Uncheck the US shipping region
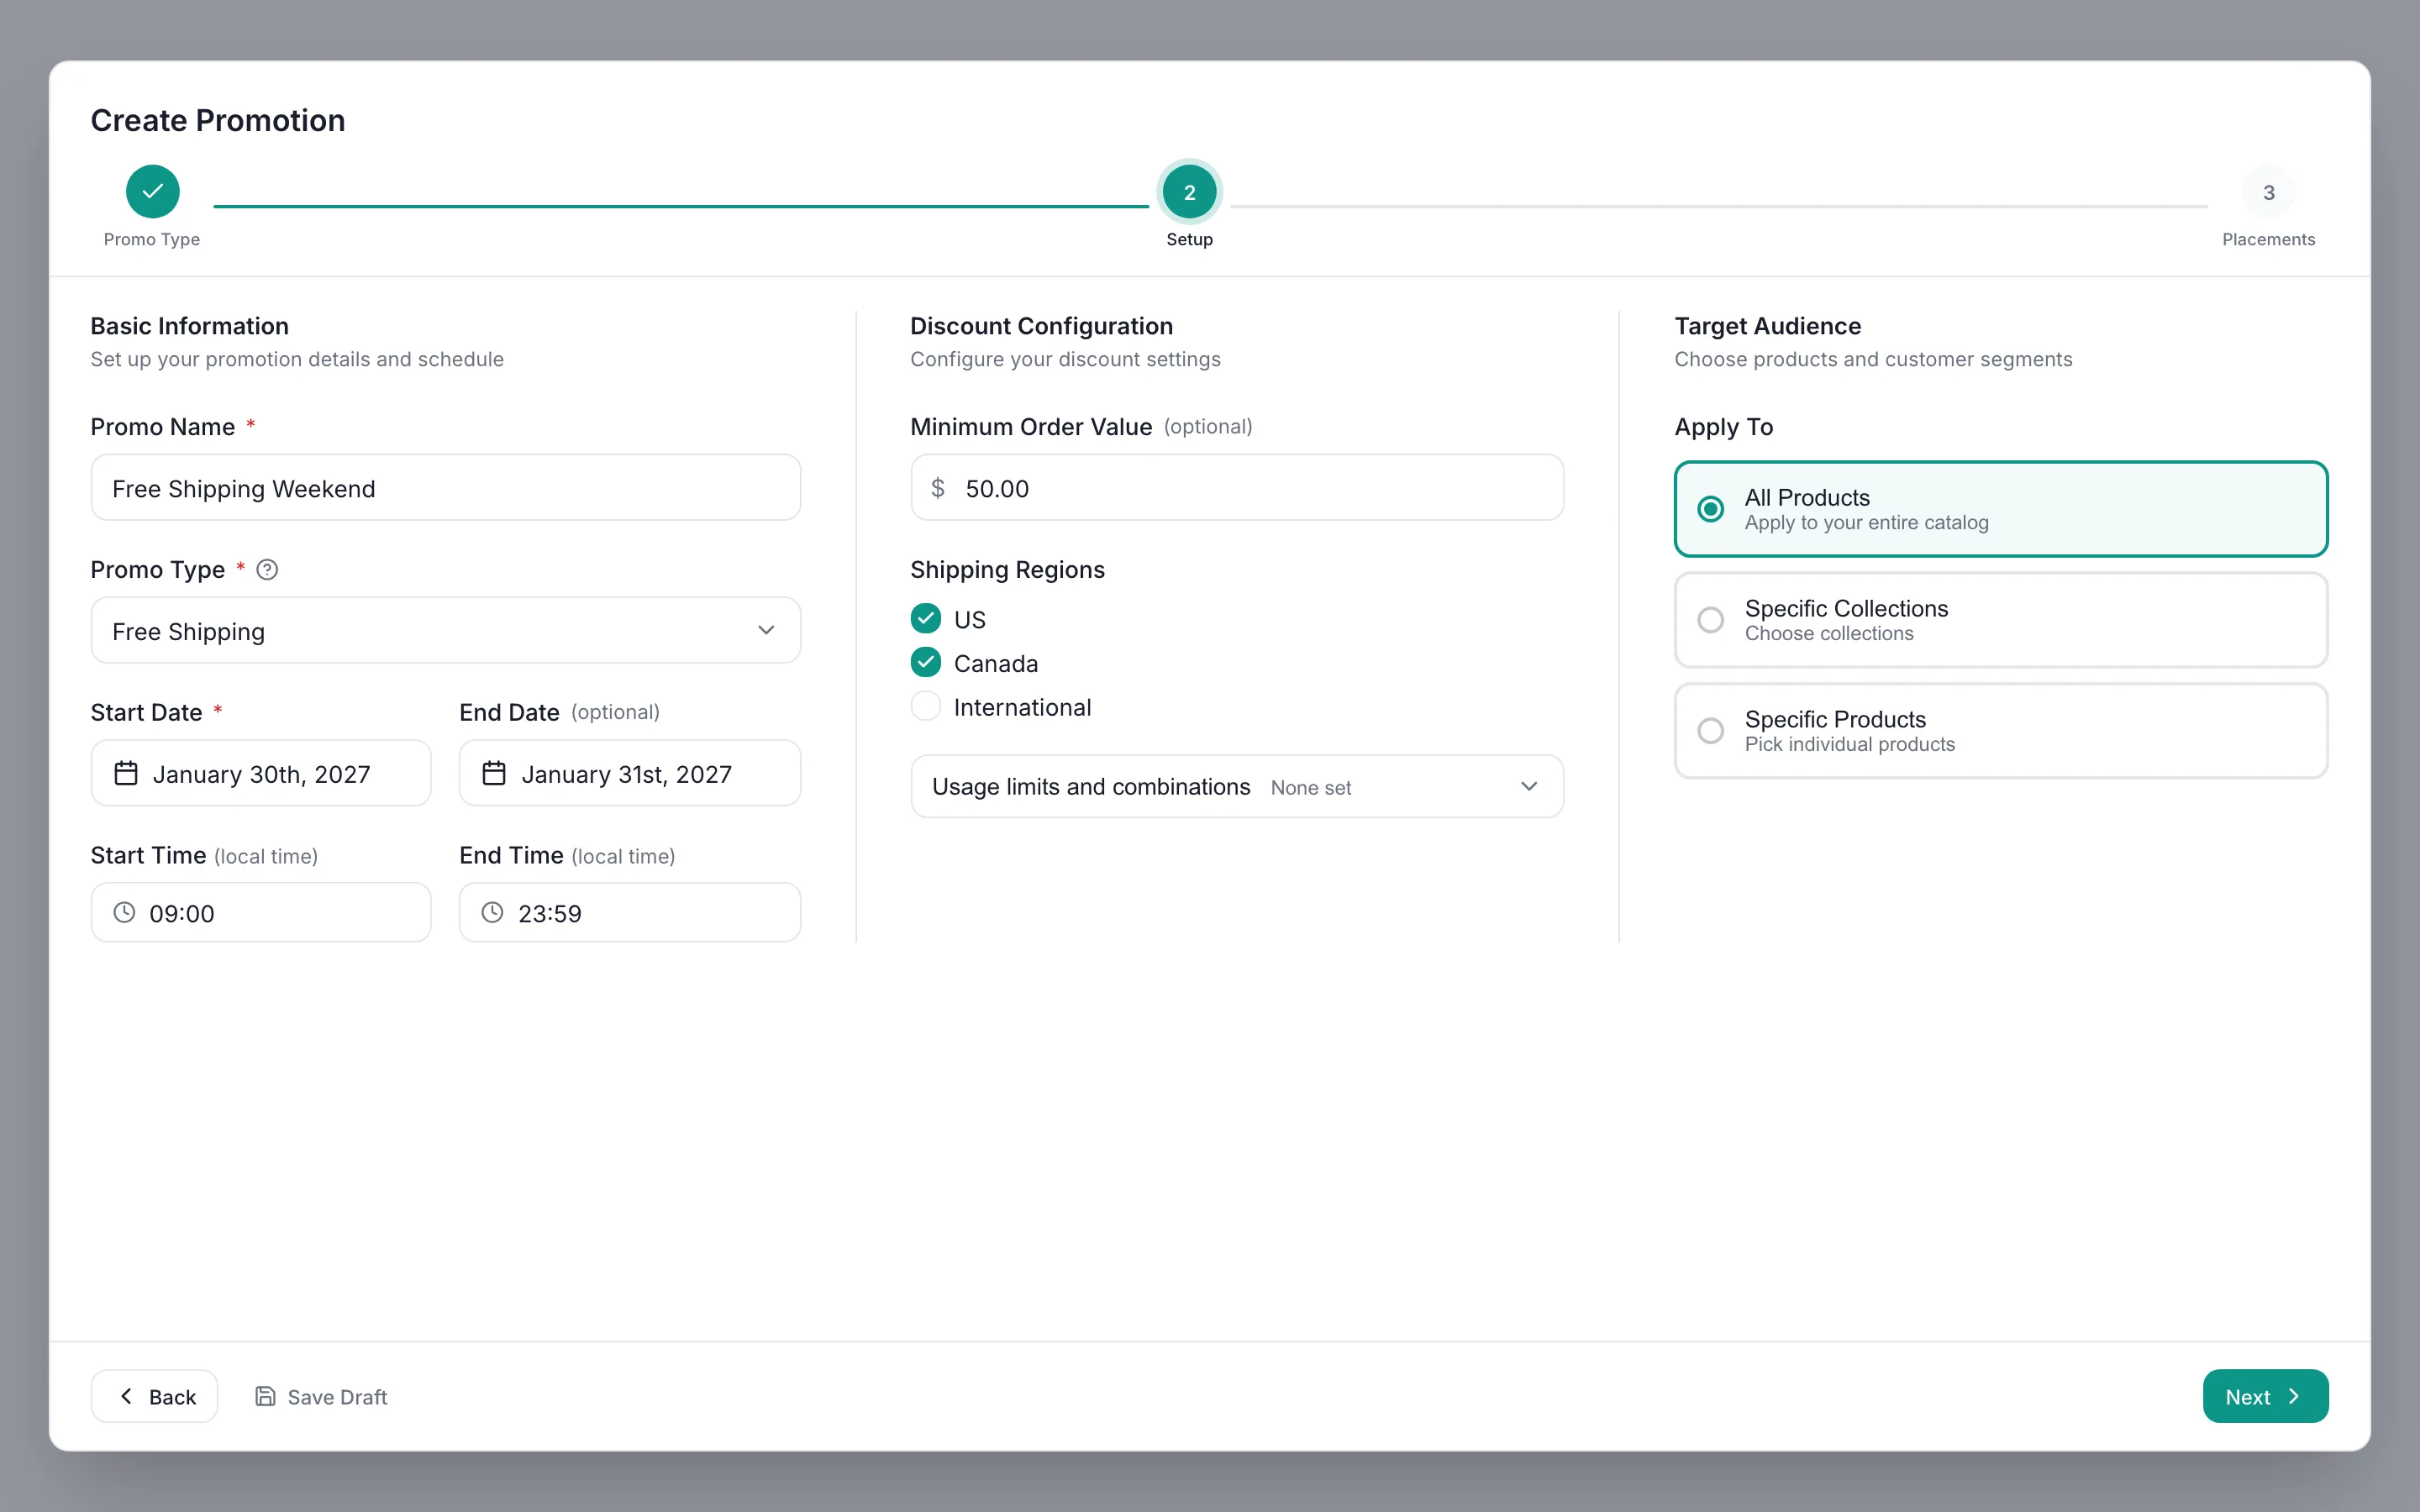This screenshot has width=2420, height=1512. (x=926, y=619)
